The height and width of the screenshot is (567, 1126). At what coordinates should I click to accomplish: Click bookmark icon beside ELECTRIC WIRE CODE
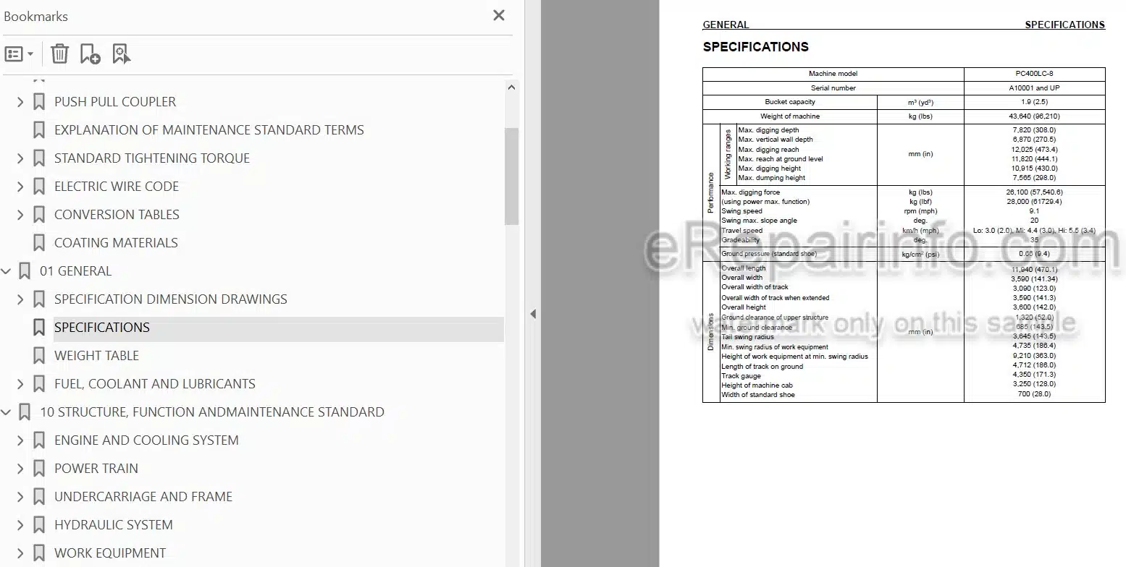[39, 187]
